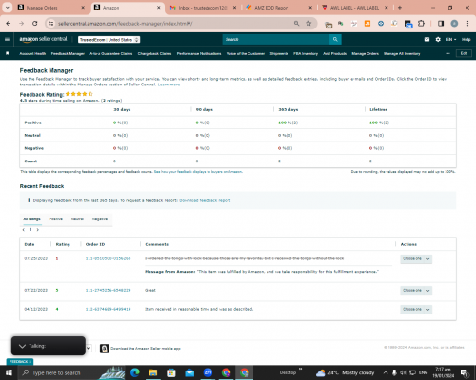Click the site information icon in address bar
This screenshot has width=476, height=380.
[50, 24]
